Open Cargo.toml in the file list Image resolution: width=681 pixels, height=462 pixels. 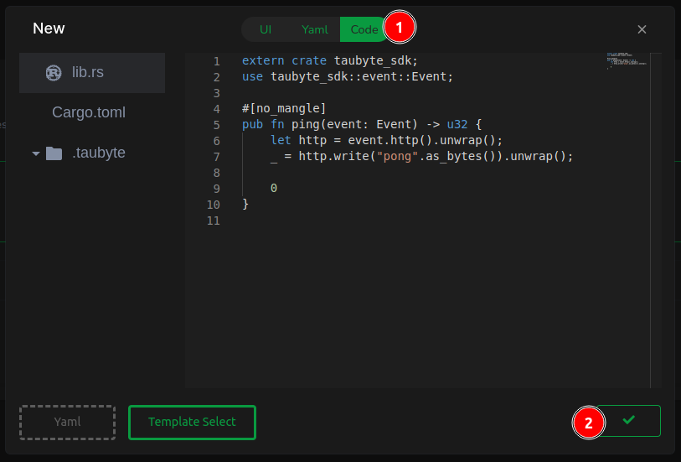89,113
